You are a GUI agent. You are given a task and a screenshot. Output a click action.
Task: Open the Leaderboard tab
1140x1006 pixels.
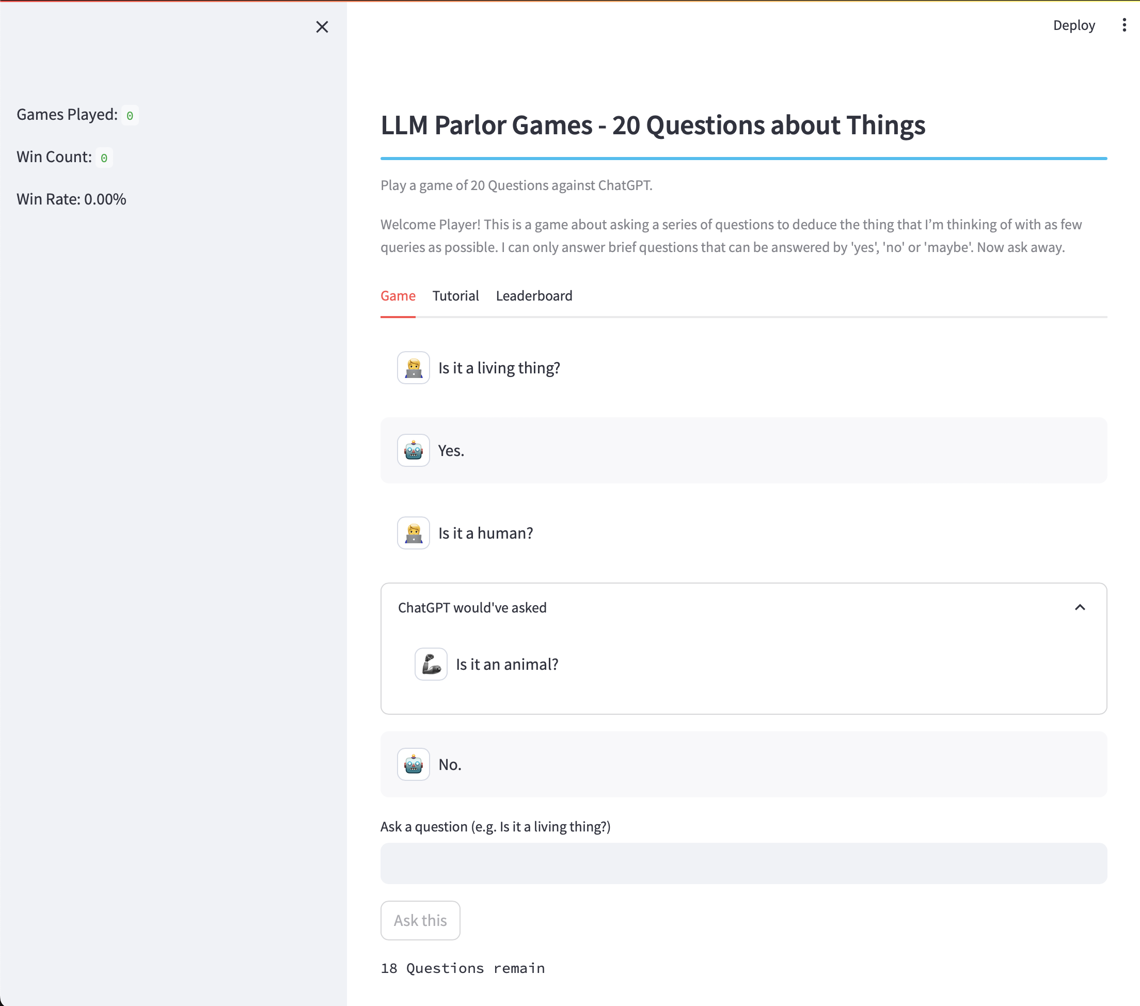click(x=534, y=296)
